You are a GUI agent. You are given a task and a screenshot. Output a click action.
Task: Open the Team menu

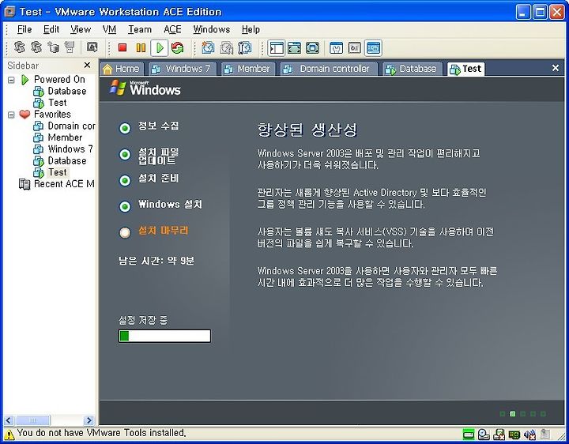point(140,29)
